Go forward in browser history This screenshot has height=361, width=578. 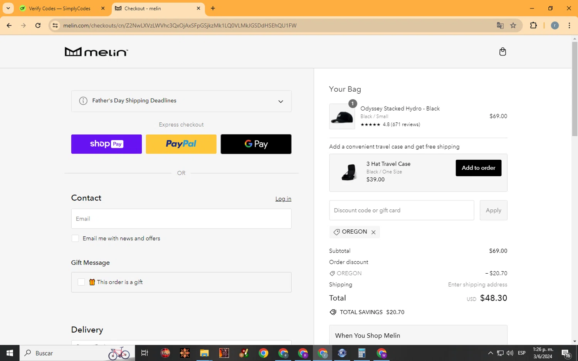click(24, 25)
